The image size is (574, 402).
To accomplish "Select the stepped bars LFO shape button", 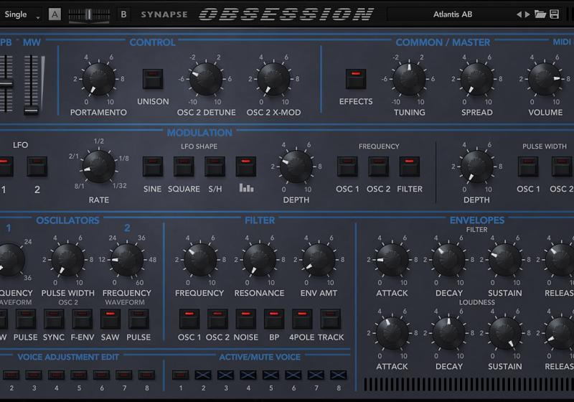I will coord(246,167).
